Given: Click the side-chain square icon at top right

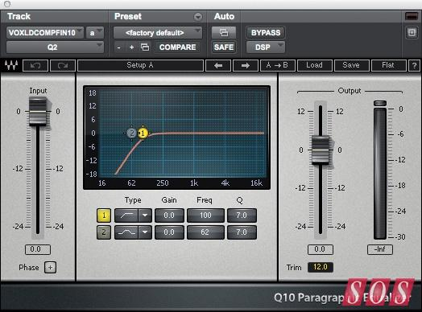Looking at the screenshot, I should click(412, 33).
